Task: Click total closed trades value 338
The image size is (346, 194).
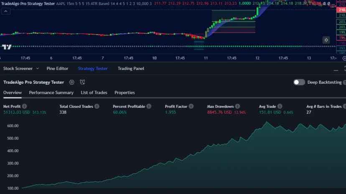Action: pyautogui.click(x=63, y=112)
